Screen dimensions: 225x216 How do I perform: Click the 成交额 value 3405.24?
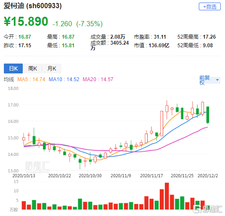(119, 43)
